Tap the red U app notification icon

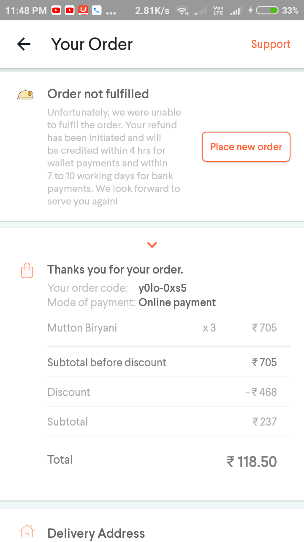(x=83, y=10)
